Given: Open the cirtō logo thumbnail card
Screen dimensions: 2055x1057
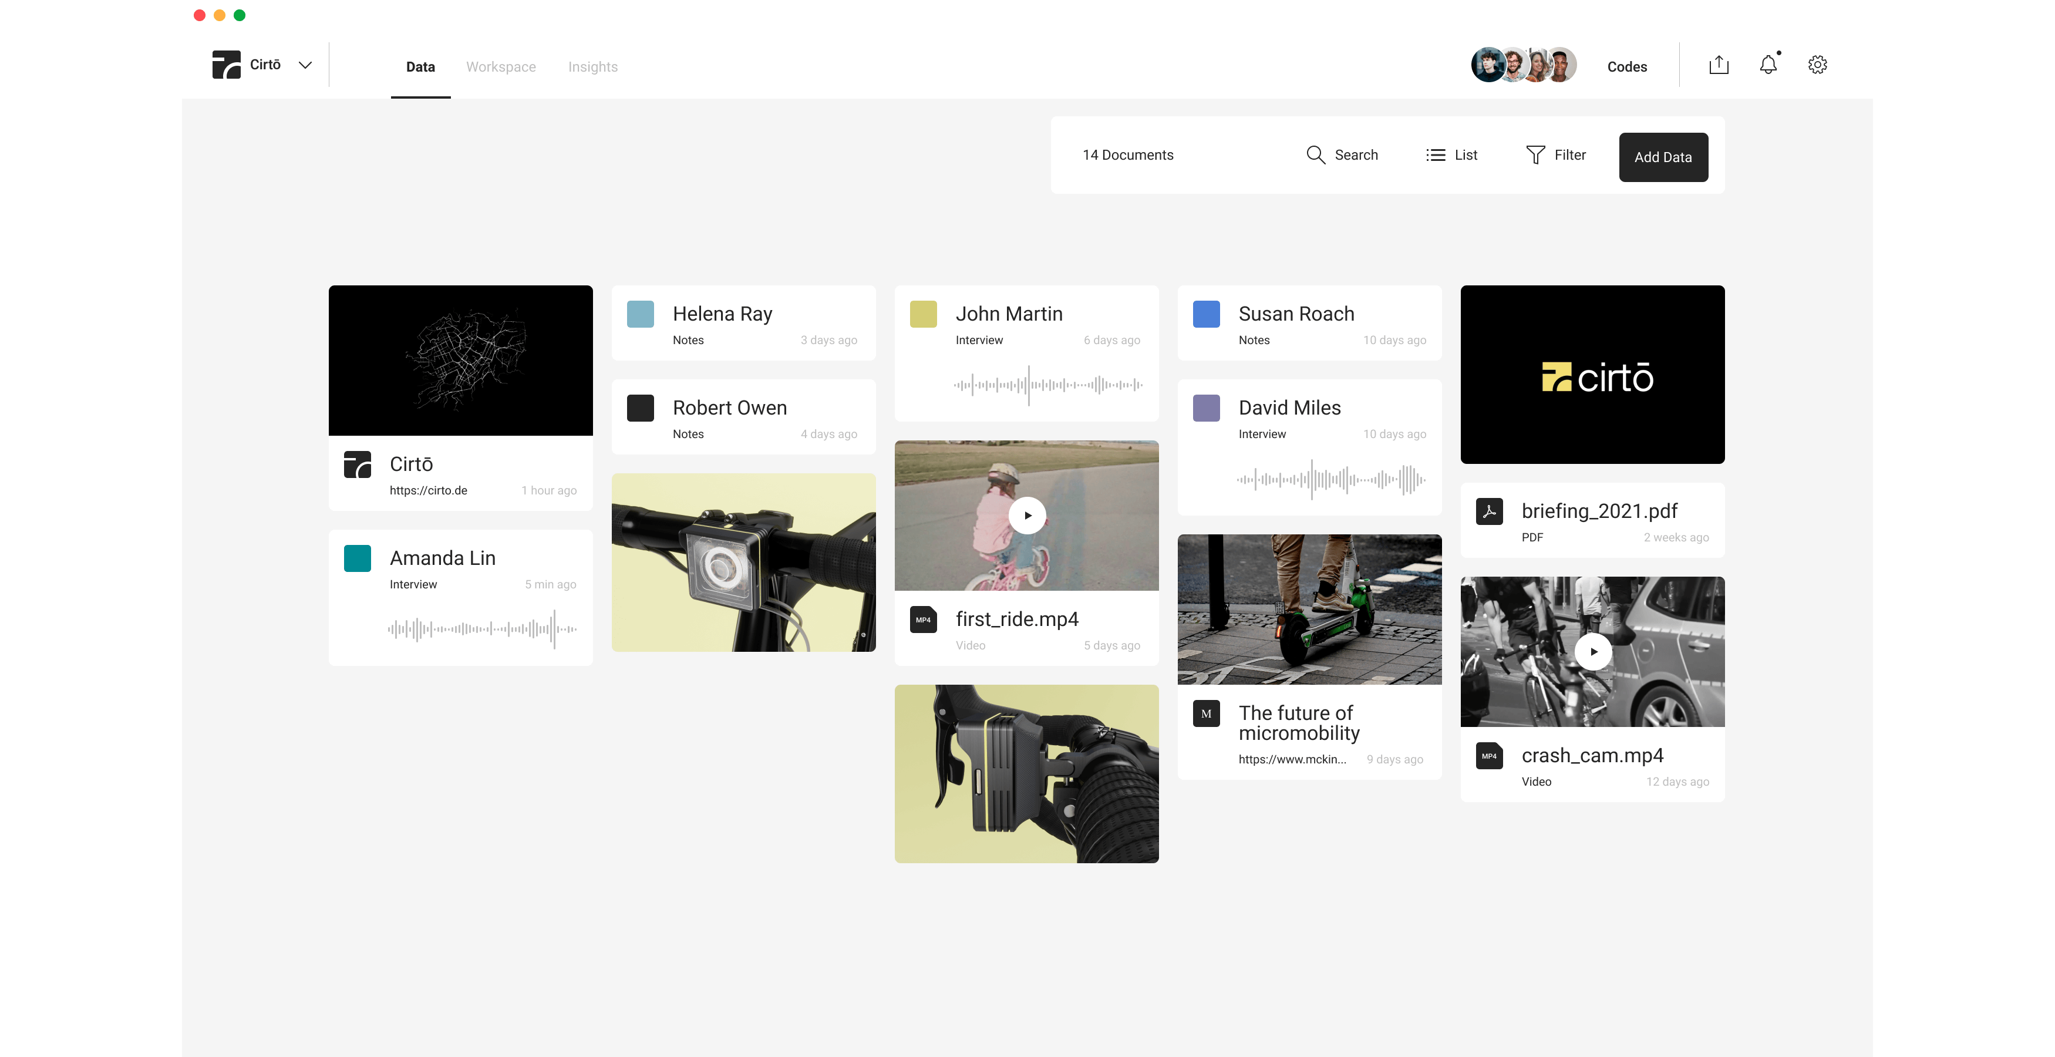Looking at the screenshot, I should coord(1592,375).
